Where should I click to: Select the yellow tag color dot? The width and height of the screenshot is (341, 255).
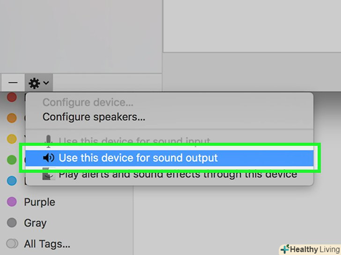coord(12,139)
